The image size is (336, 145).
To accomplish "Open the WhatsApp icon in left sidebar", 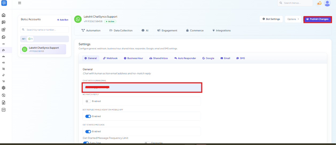I will pyautogui.click(x=3, y=37).
